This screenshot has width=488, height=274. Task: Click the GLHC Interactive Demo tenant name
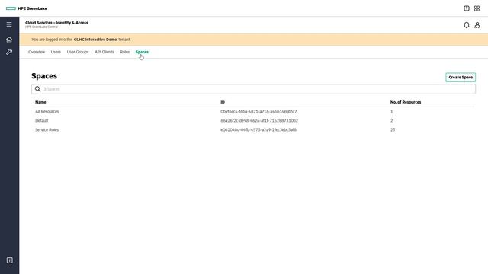click(x=95, y=40)
